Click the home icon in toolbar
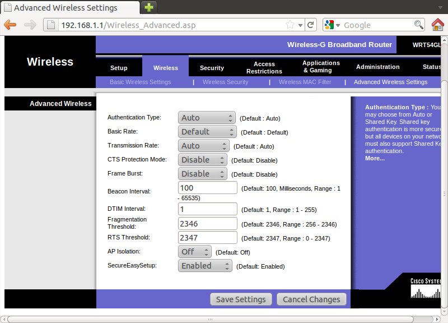 (x=438, y=25)
